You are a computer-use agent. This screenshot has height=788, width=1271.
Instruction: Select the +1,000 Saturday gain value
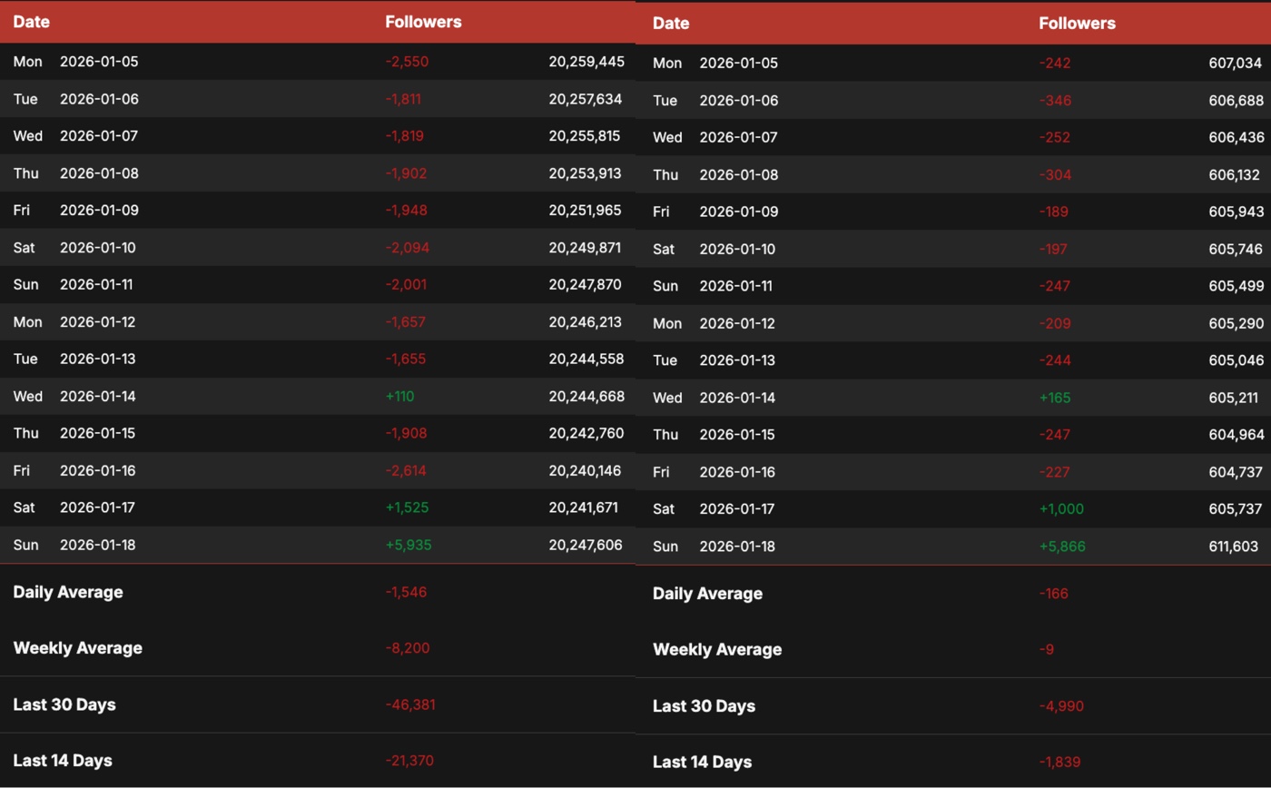(1061, 509)
